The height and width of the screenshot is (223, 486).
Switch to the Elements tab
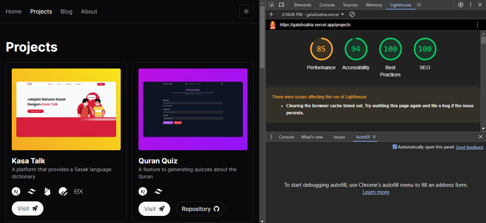(x=303, y=5)
